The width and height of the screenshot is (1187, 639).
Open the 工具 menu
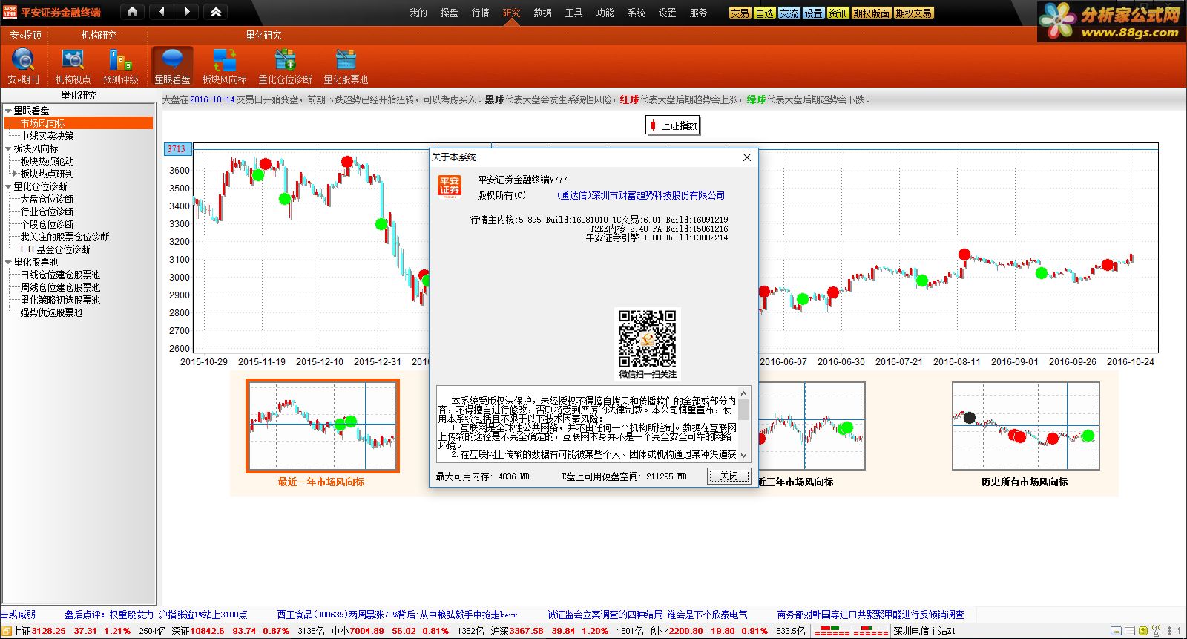click(574, 13)
